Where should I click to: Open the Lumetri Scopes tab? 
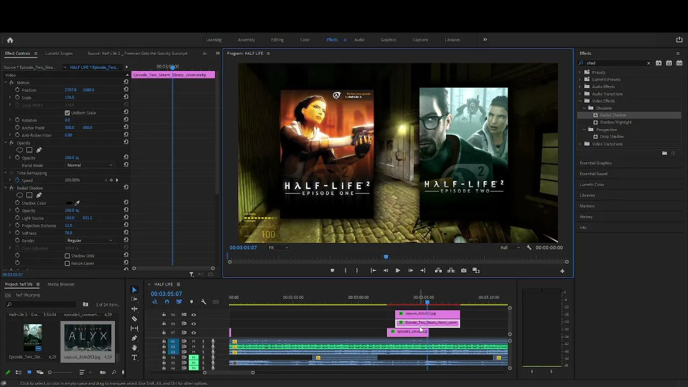(x=59, y=53)
